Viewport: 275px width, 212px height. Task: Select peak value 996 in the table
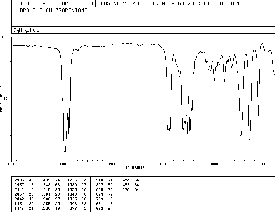tap(73, 204)
